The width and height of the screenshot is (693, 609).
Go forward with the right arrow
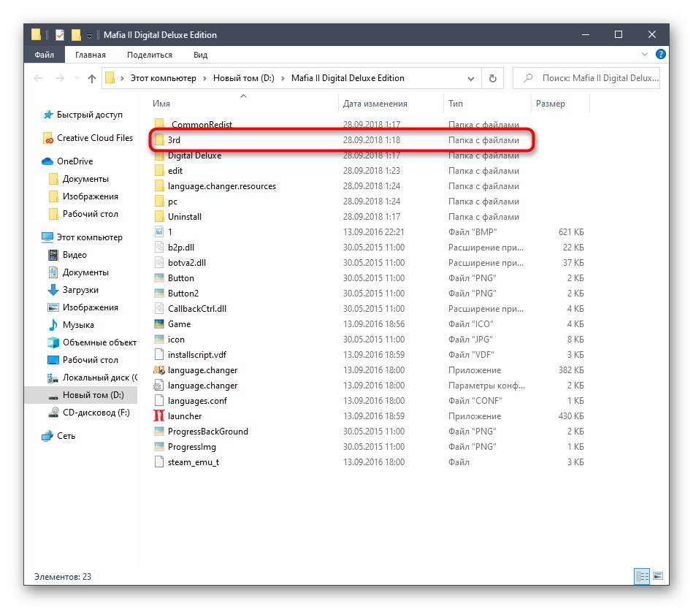(59, 78)
